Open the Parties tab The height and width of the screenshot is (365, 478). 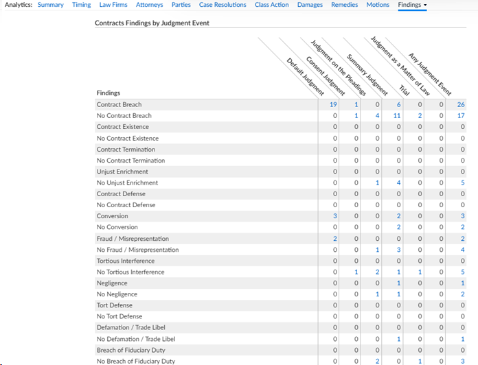[x=181, y=5]
